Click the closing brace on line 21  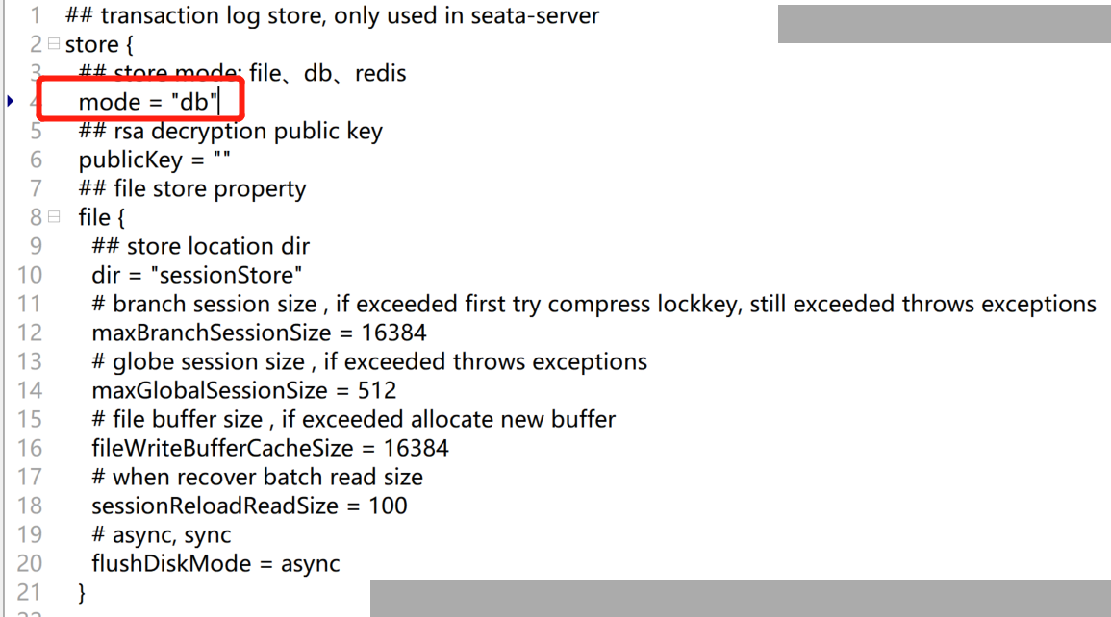click(82, 592)
